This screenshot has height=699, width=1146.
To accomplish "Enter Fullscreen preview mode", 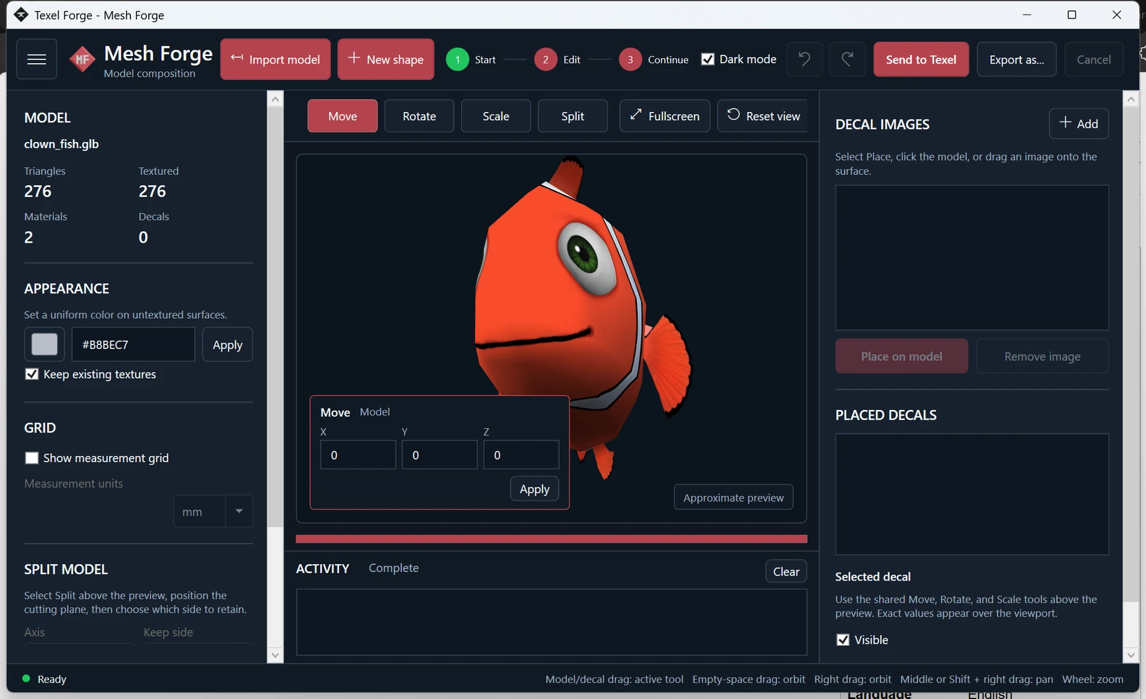I will tap(665, 116).
